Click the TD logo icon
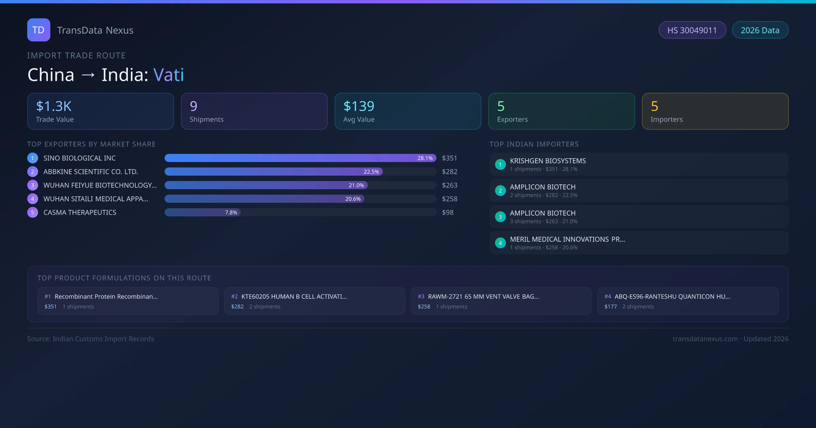This screenshot has height=428, width=816. tap(38, 30)
